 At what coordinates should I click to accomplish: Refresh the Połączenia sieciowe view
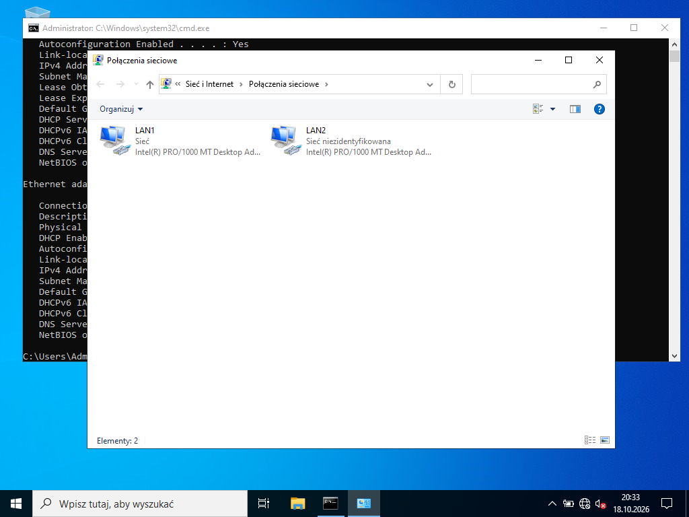point(451,84)
